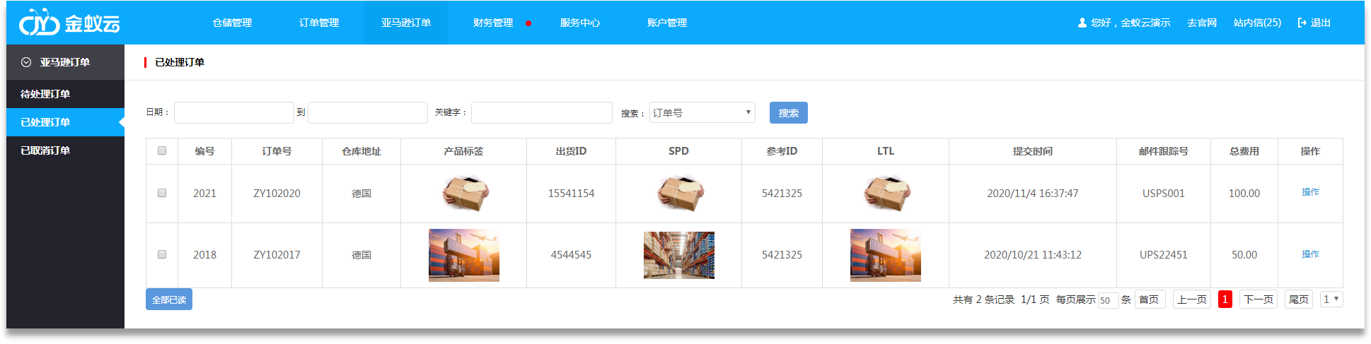1371x344 pixels.
Task: Open the page number dropdown selector
Action: tap(1331, 299)
